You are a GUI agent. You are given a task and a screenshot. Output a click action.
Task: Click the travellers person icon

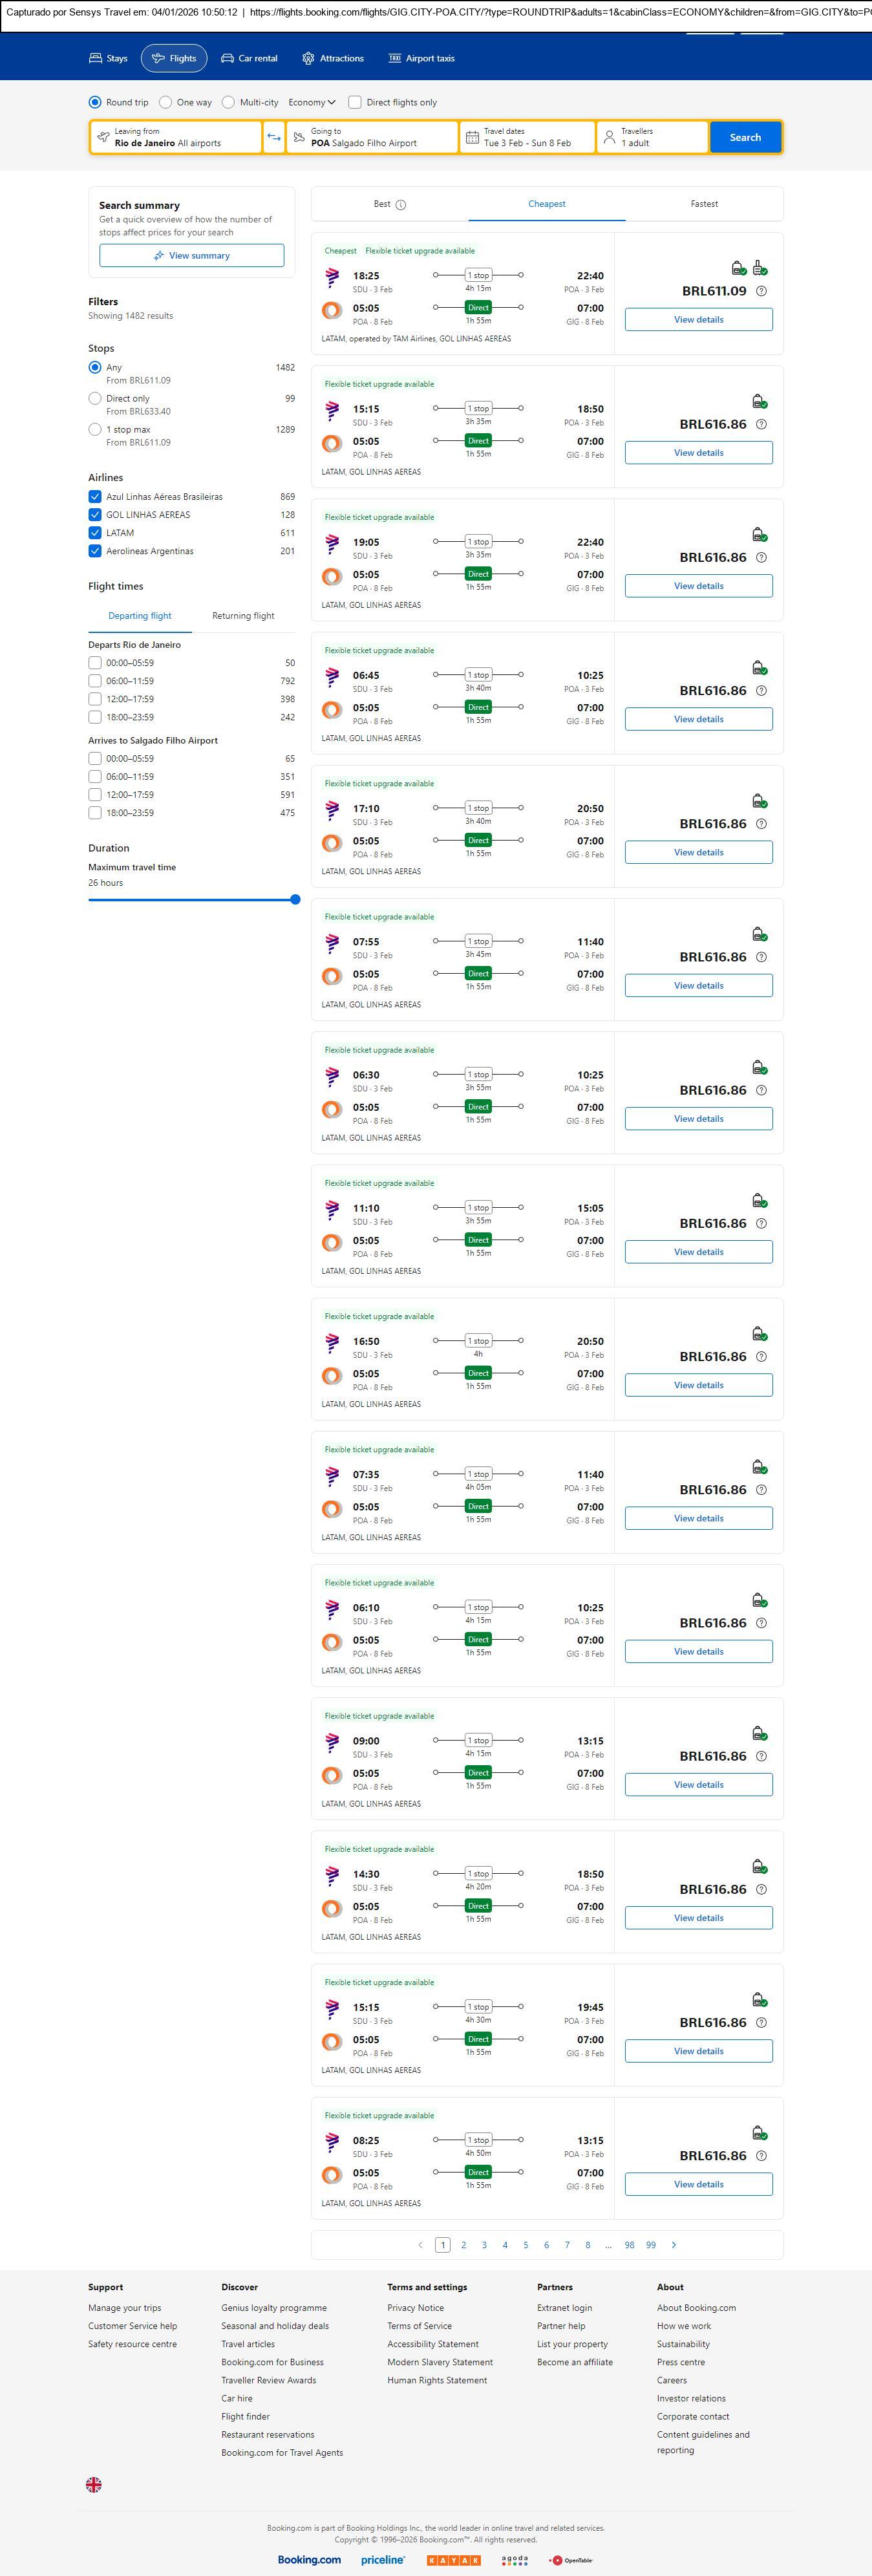click(x=609, y=137)
